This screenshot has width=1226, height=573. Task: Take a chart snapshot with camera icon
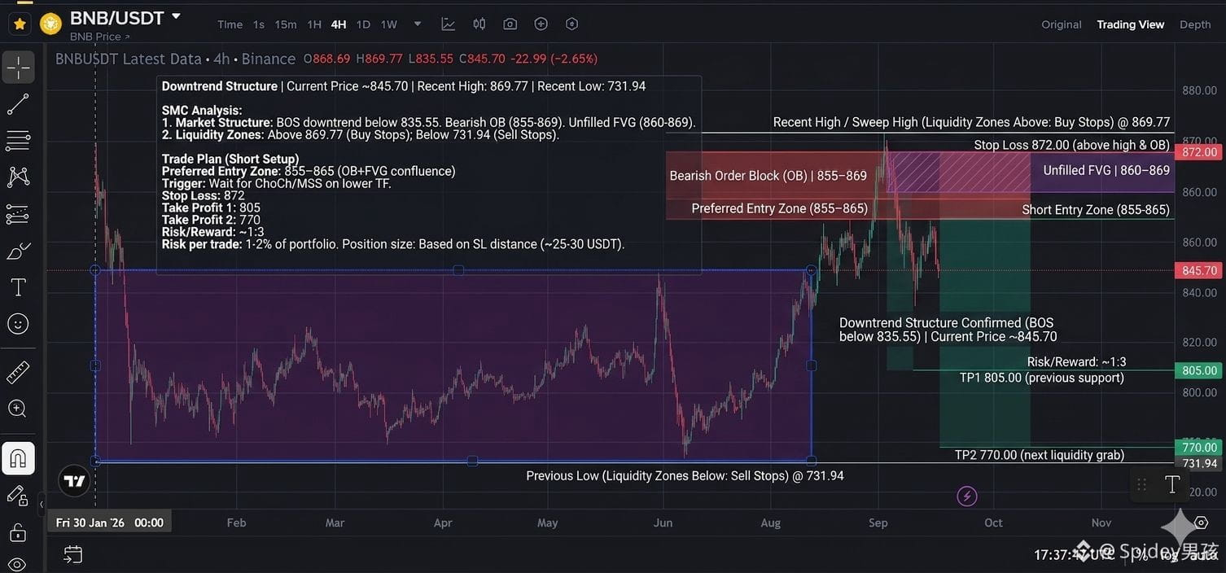click(x=510, y=24)
